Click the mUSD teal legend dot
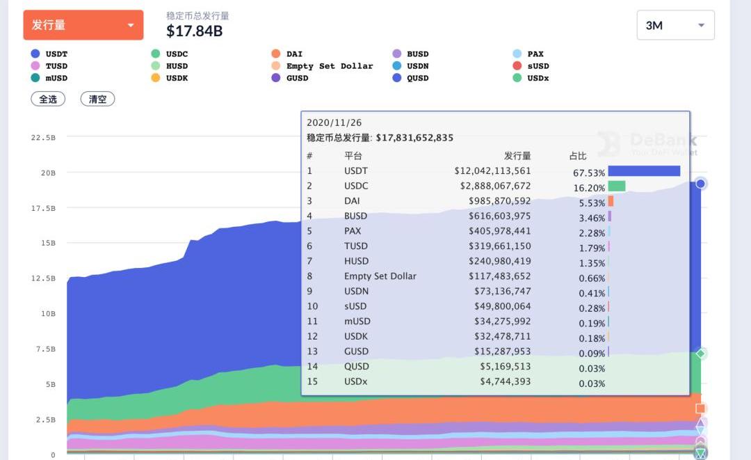This screenshot has width=751, height=460. [x=35, y=78]
